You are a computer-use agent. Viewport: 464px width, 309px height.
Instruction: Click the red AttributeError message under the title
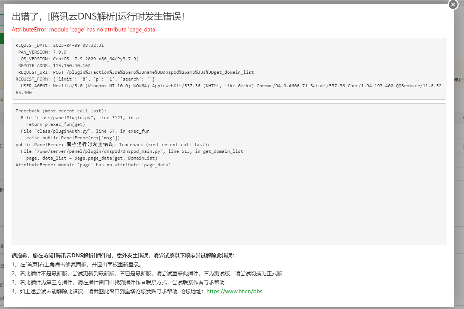[84, 30]
